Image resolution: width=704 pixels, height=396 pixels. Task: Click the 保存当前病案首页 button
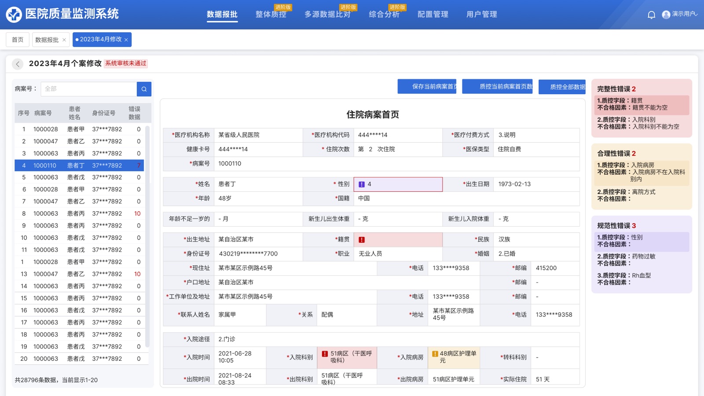(427, 87)
